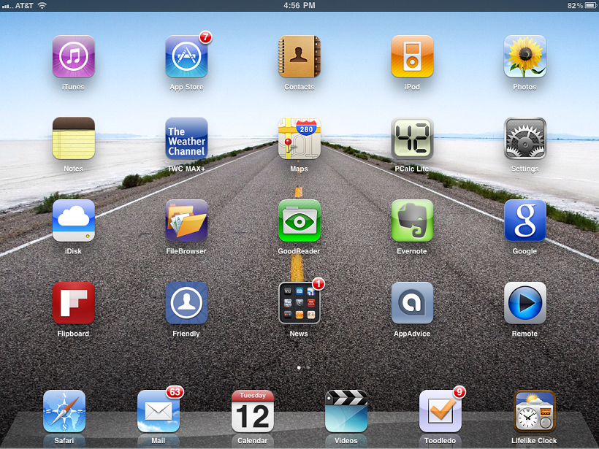Open Safari from the dock
The height and width of the screenshot is (449, 599).
coord(64,411)
